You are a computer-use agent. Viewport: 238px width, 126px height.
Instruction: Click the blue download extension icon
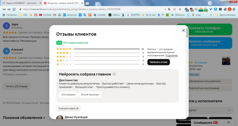215,9
